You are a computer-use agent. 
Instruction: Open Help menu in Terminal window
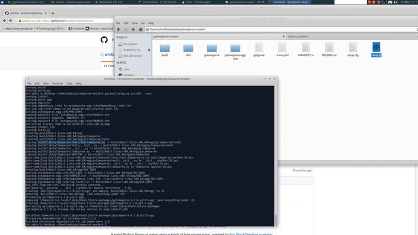pyautogui.click(x=78, y=84)
